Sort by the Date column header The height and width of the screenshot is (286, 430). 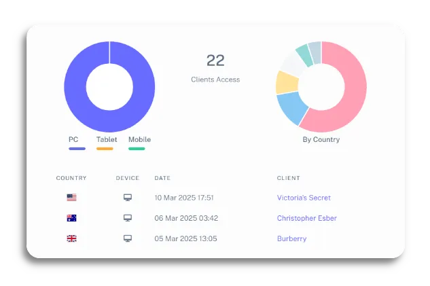click(x=162, y=178)
